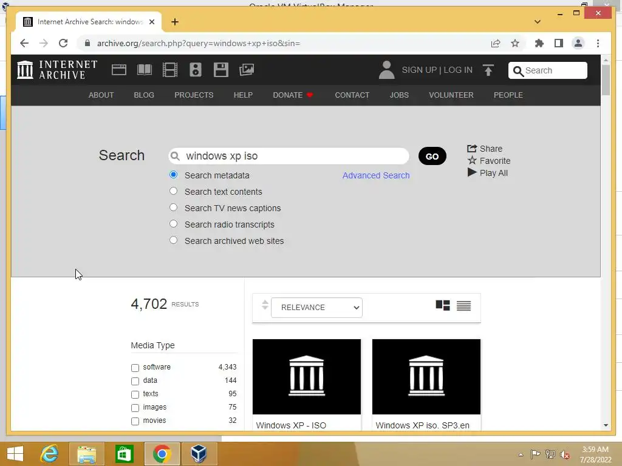Screen dimensions: 622x466
Task: Click LOG IN link
Action: (x=458, y=70)
